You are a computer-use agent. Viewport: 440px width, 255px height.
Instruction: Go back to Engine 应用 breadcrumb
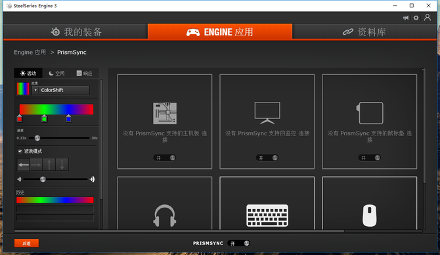(30, 52)
